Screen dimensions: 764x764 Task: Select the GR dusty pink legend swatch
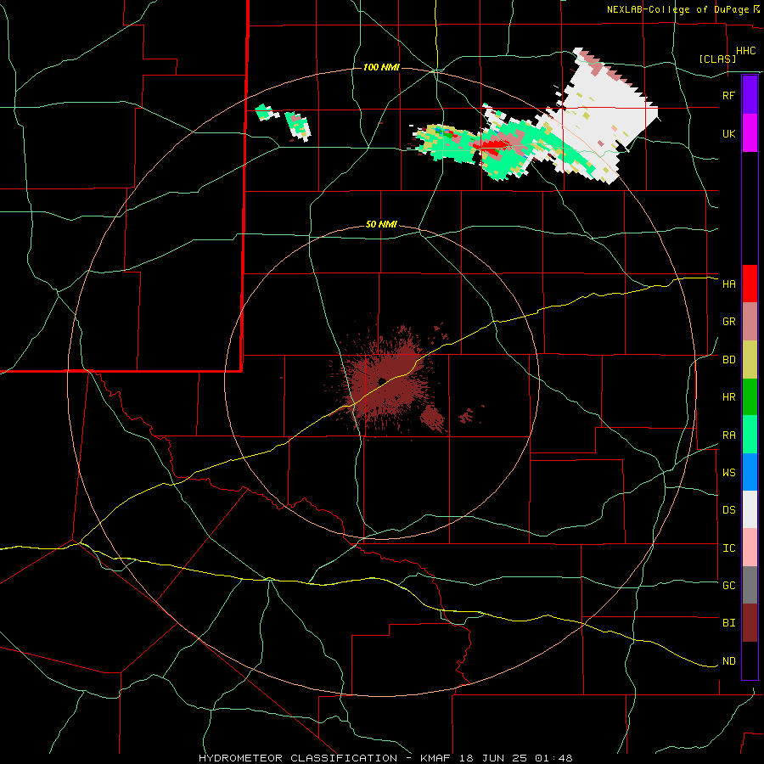tap(750, 322)
